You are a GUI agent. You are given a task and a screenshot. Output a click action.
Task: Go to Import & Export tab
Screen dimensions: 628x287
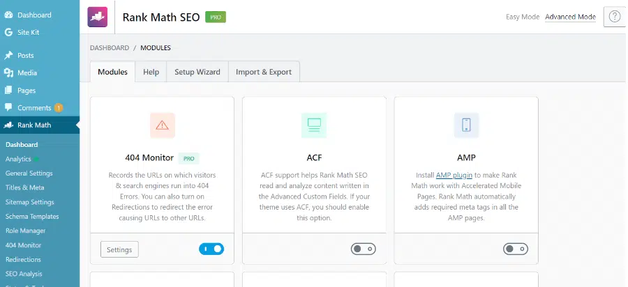(x=264, y=72)
